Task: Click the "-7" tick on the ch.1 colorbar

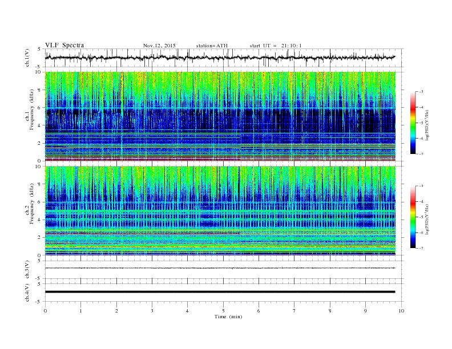Action: coord(421,154)
